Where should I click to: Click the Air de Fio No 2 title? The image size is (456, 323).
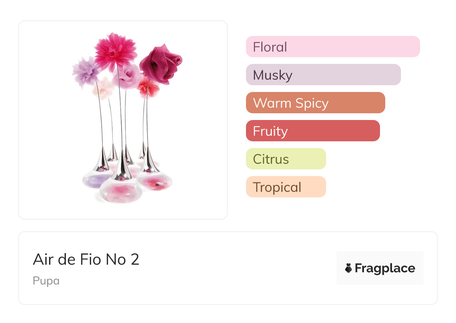coord(86,259)
